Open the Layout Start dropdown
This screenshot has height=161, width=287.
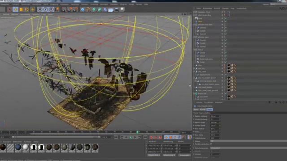coord(278,4)
